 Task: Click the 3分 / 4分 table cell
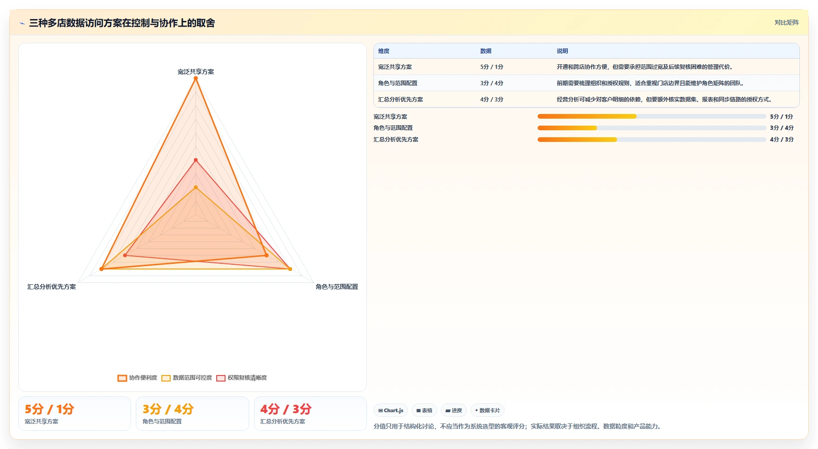(x=492, y=83)
